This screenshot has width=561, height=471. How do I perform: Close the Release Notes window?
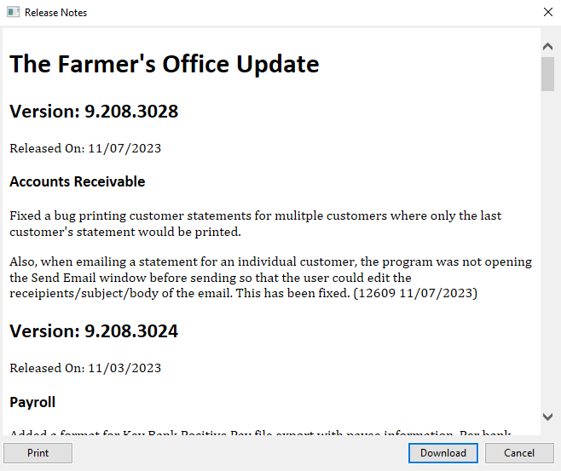[x=547, y=13]
